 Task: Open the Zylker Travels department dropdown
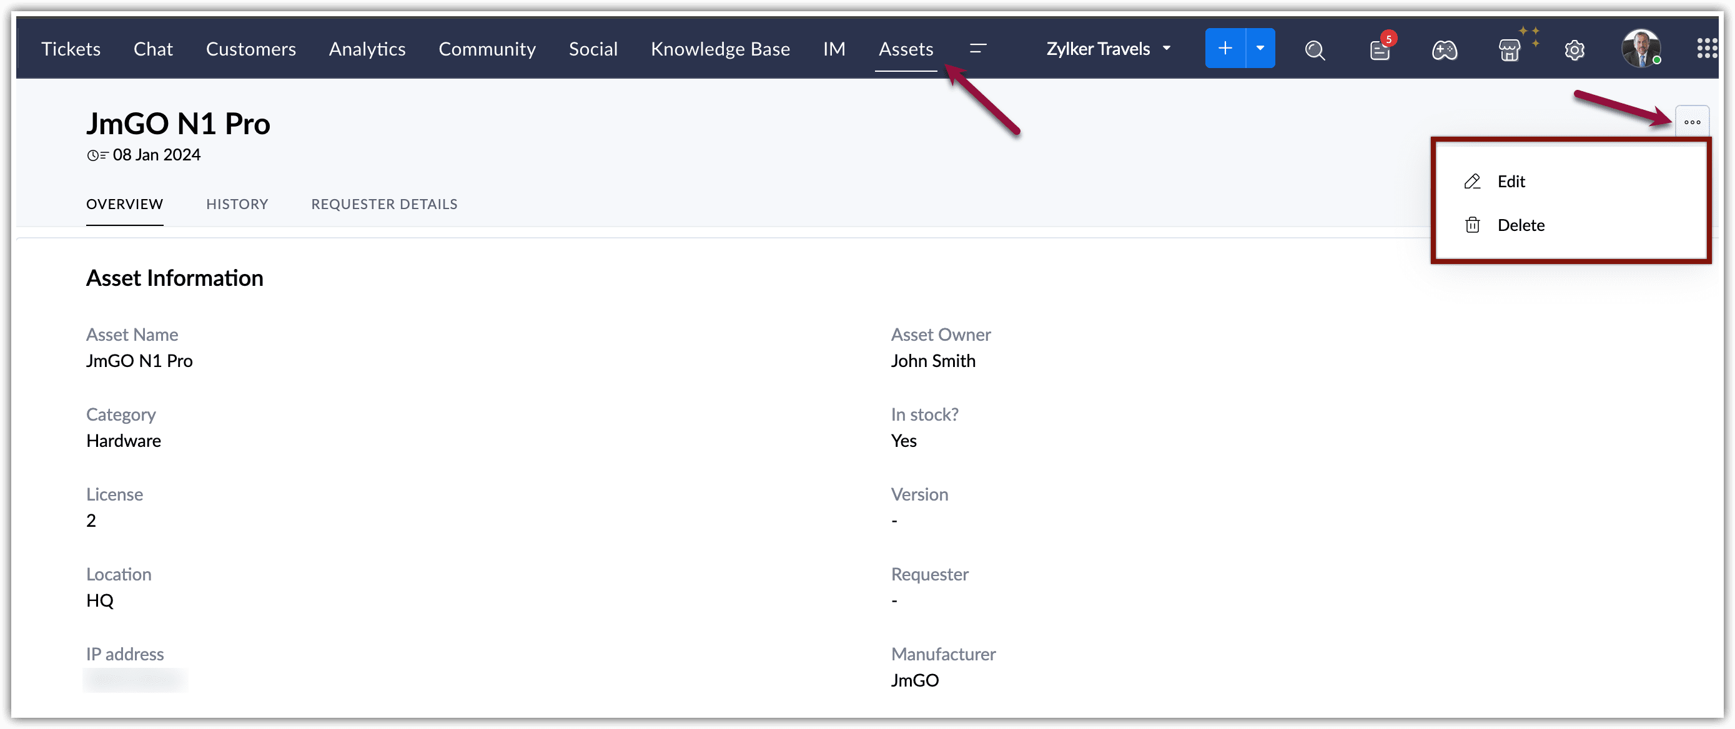click(x=1108, y=49)
